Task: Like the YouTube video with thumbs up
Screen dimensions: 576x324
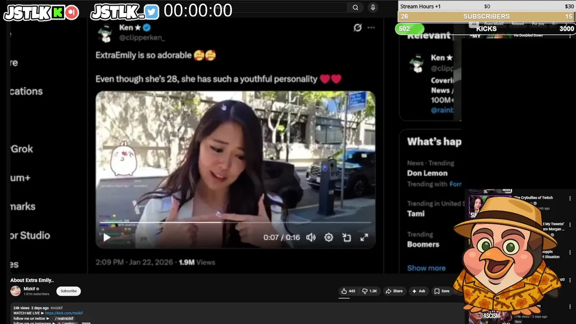Action: [x=348, y=291]
